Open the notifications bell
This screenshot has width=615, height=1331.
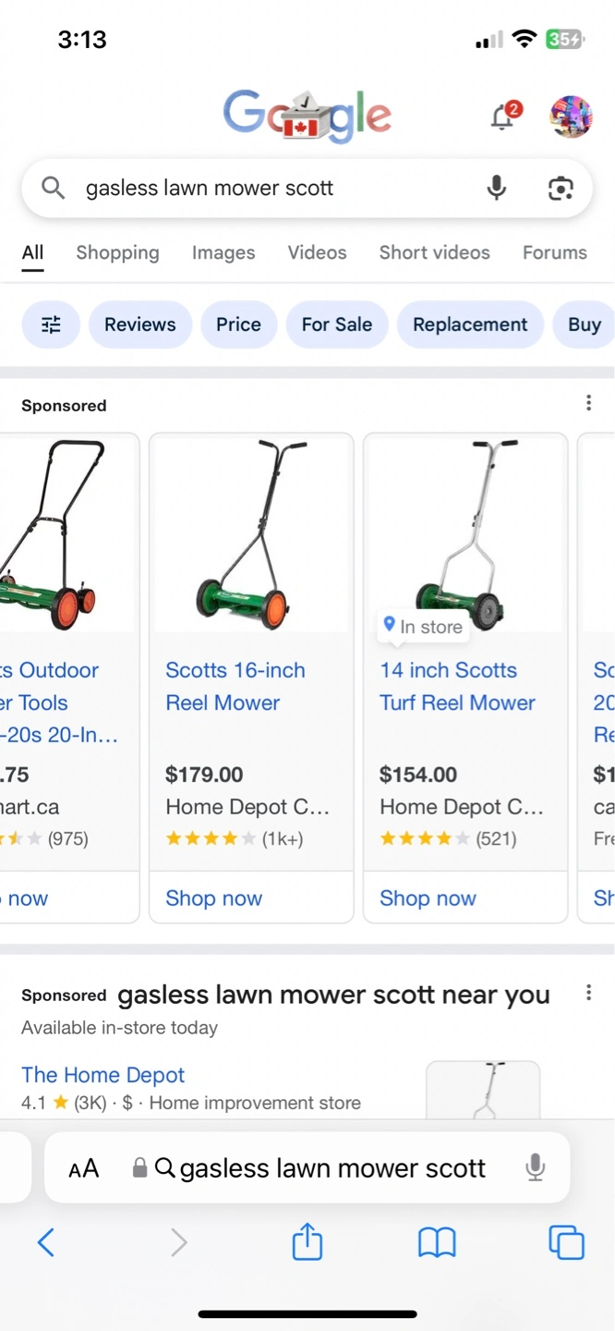pos(503,116)
